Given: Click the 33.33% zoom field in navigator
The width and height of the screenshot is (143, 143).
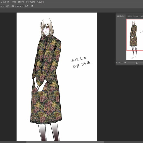Looking at the screenshot, I should click(x=118, y=63).
